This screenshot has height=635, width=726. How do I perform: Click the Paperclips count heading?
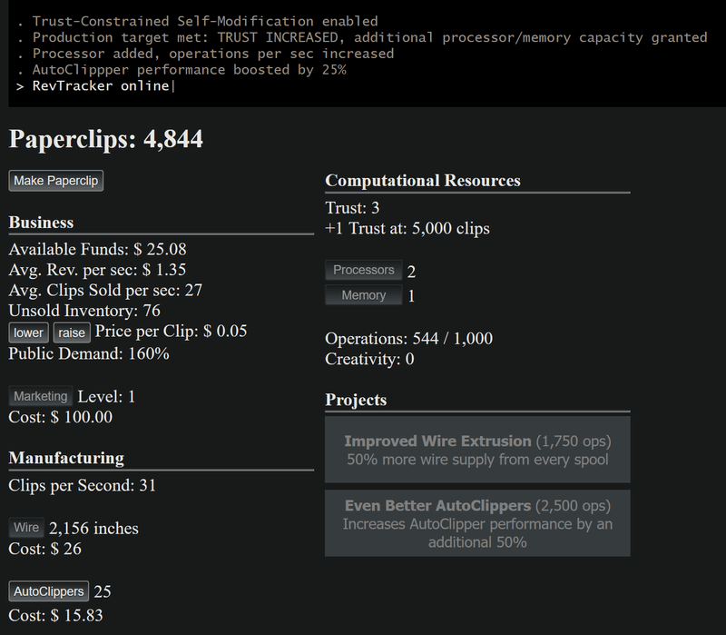click(105, 139)
